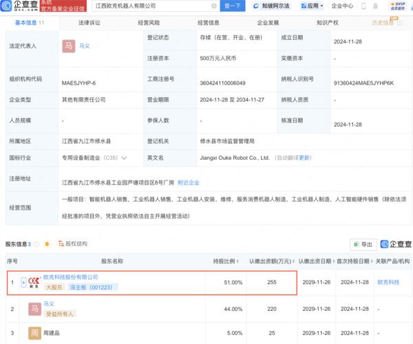Open the notification bell icon
Screen dimensions: 413x344
click(x=375, y=6)
